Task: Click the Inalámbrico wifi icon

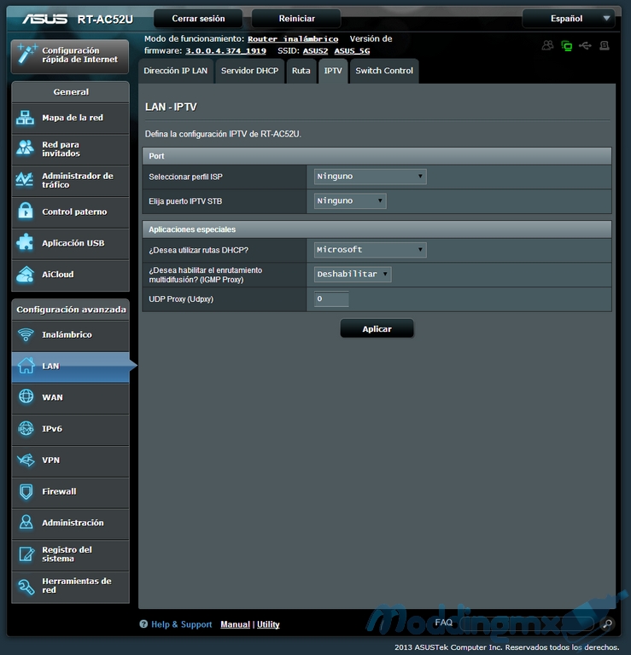Action: [26, 334]
